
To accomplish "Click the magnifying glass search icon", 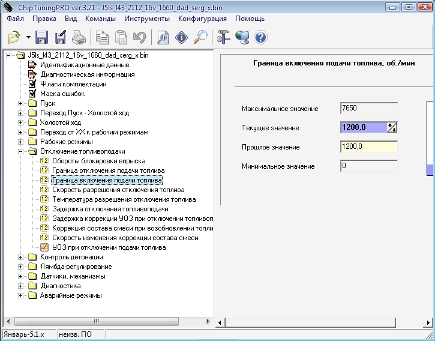I will pos(200,38).
